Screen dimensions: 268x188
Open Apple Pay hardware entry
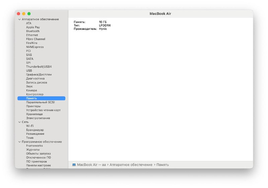(33, 27)
